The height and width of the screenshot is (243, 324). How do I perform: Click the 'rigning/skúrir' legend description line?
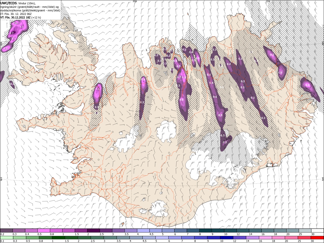[30, 7]
